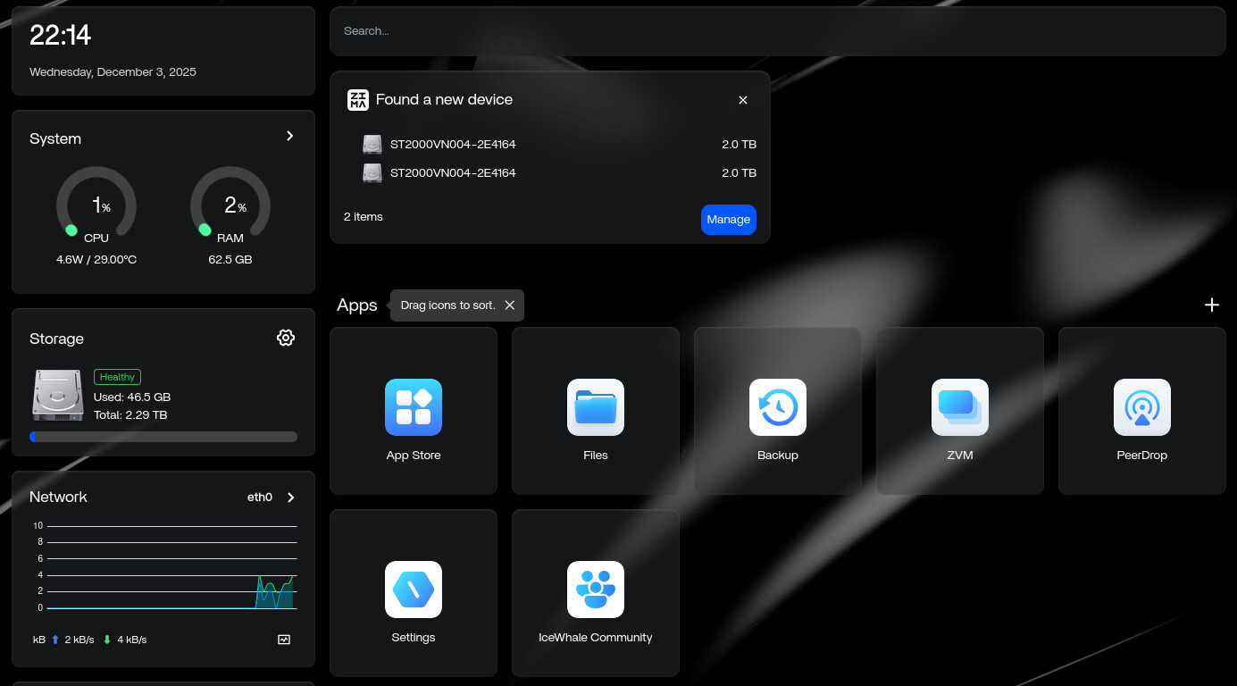This screenshot has width=1237, height=686.
Task: Open PeerDrop app icon
Action: click(x=1142, y=407)
